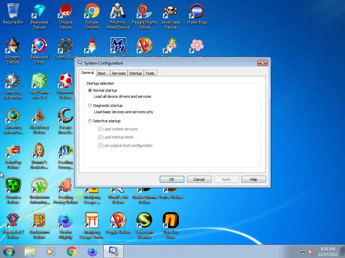This screenshot has height=258, width=345.
Task: Open Chuzzle Deluxe desktop shortcut
Action: (x=66, y=16)
